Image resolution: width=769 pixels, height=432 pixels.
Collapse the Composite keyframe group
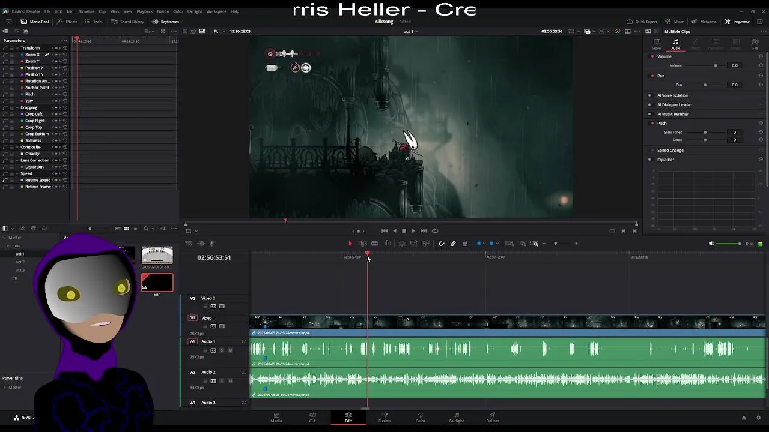point(17,147)
